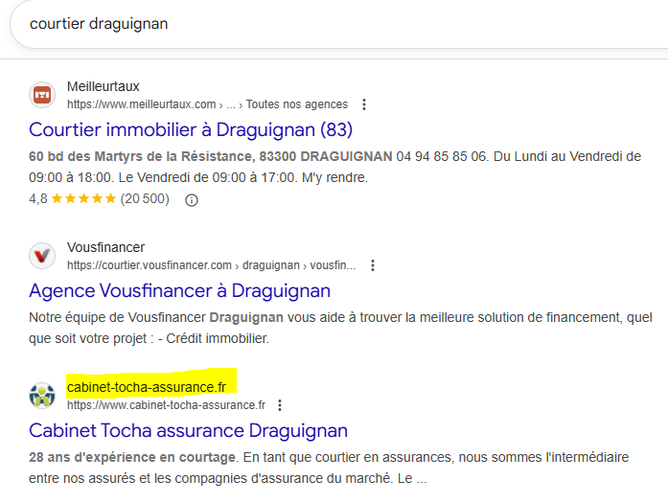Click the Vousfinancer site favicon
The image size is (668, 503).
42,256
